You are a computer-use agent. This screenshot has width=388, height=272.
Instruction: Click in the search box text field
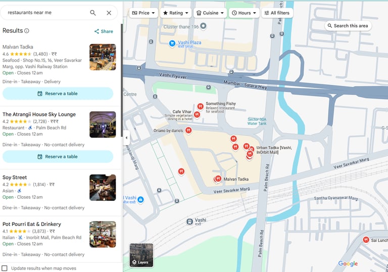coord(46,13)
